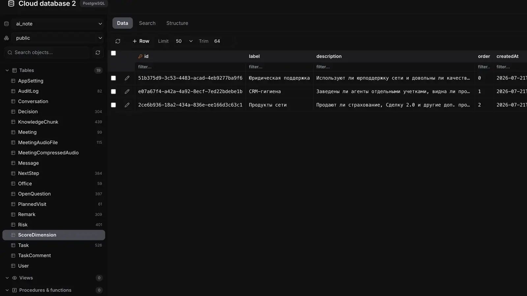Switch to the Data tab
527x296 pixels.
point(123,23)
